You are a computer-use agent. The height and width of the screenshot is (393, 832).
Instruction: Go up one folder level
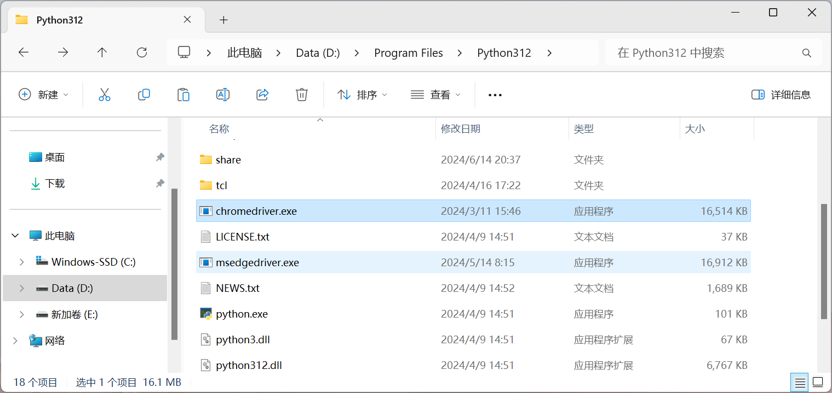[x=102, y=52]
